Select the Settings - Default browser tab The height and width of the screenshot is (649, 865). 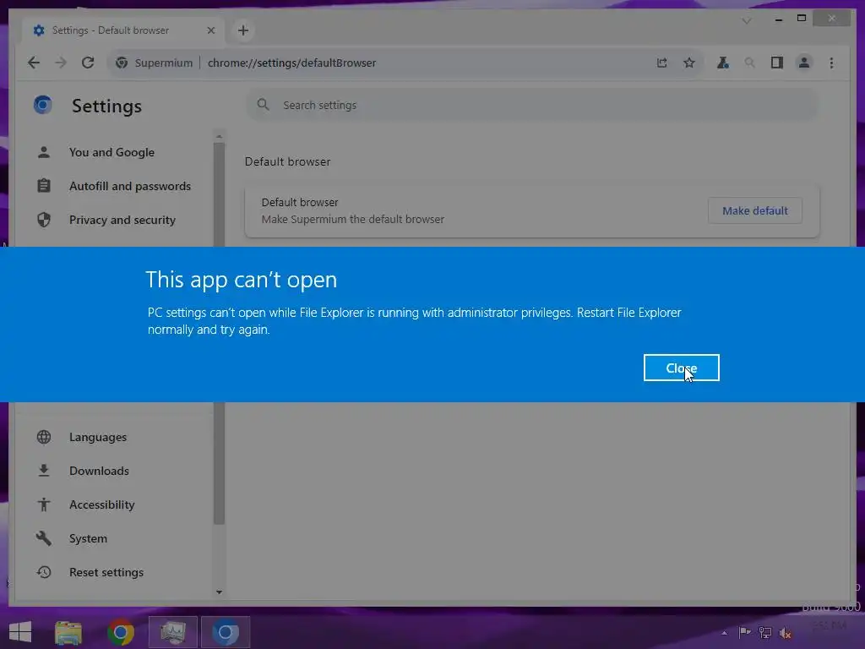123,30
